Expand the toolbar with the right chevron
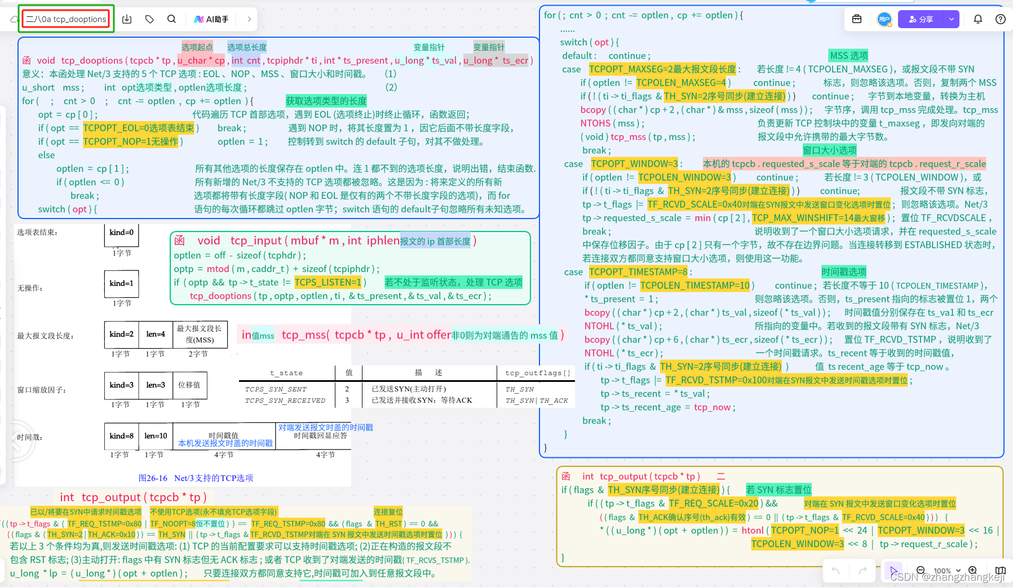1013x588 pixels. point(249,19)
